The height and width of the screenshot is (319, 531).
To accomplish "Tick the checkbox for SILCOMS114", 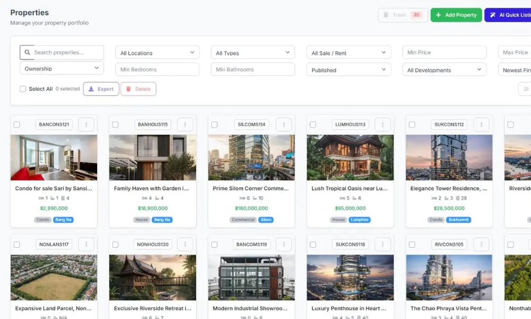I will (215, 124).
